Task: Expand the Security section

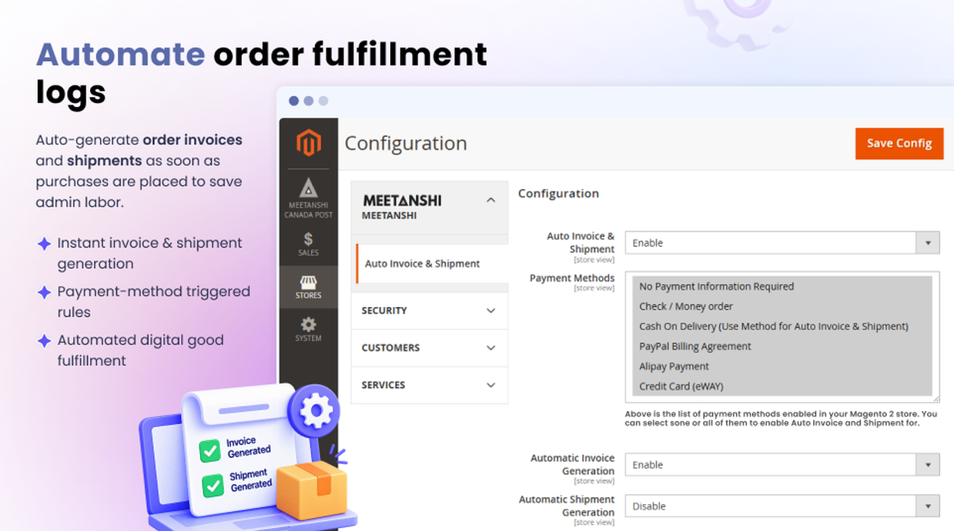Action: coord(430,311)
